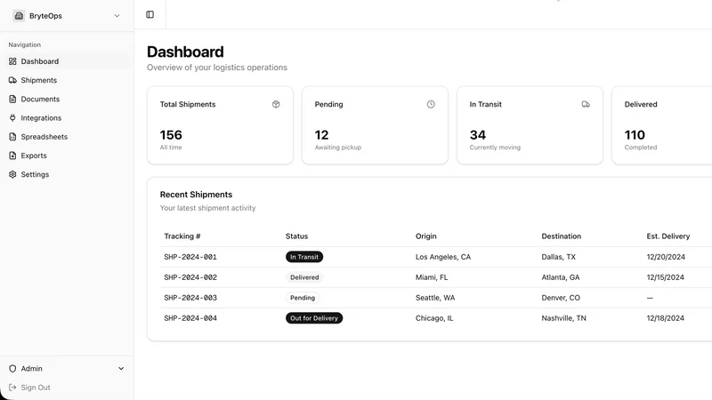
Task: Open shipment SHP-2024-002
Action: tap(190, 277)
